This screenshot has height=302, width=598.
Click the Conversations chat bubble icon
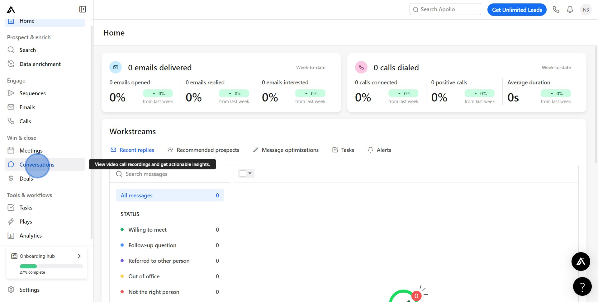11,164
